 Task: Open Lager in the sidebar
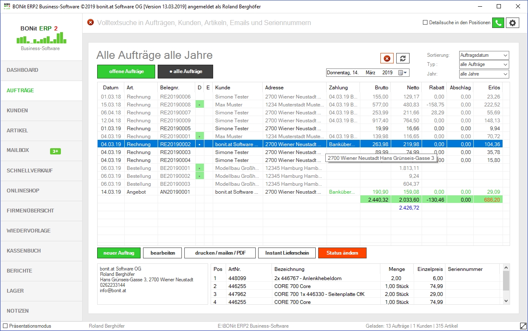pos(41,291)
